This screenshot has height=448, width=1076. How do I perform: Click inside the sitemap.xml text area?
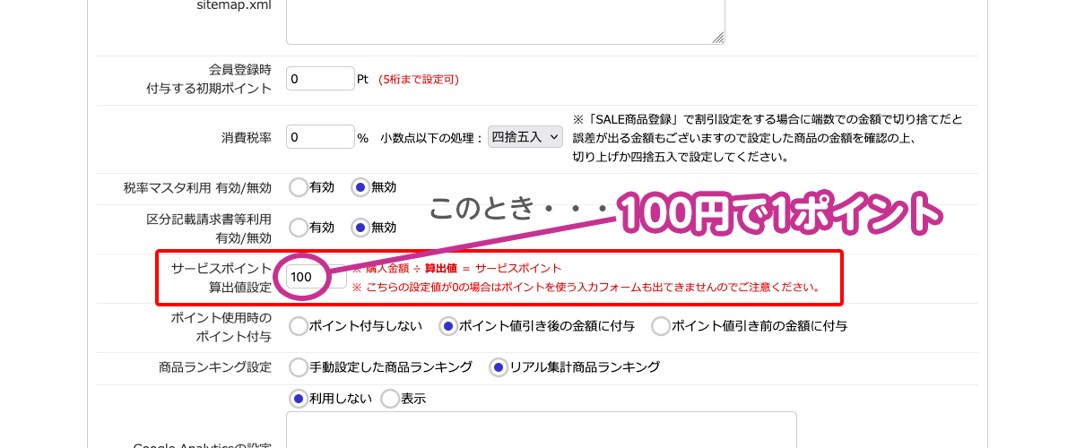click(505, 20)
